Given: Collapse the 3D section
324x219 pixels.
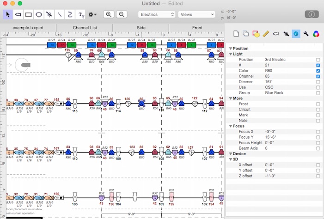Looking at the screenshot, I should [x=230, y=159].
